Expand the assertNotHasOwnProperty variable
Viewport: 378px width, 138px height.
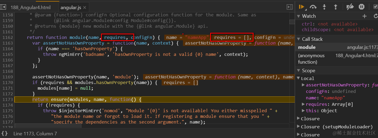[x=303, y=85]
